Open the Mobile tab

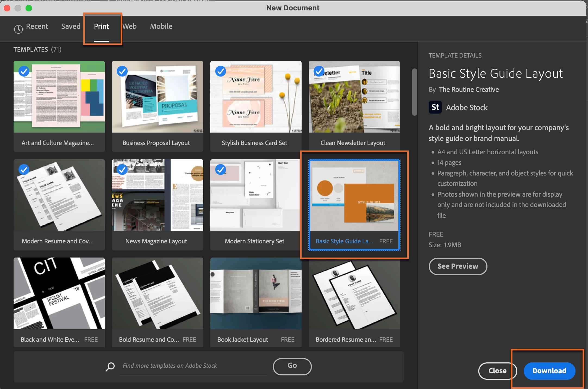tap(161, 26)
